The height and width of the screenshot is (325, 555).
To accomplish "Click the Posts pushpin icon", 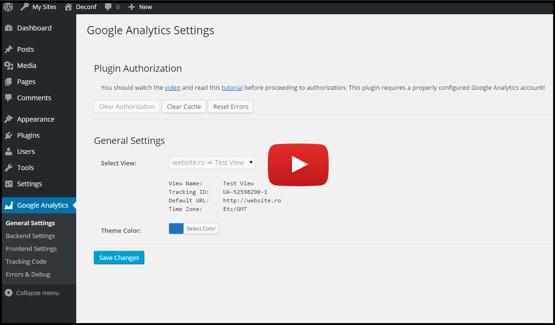I will 9,49.
